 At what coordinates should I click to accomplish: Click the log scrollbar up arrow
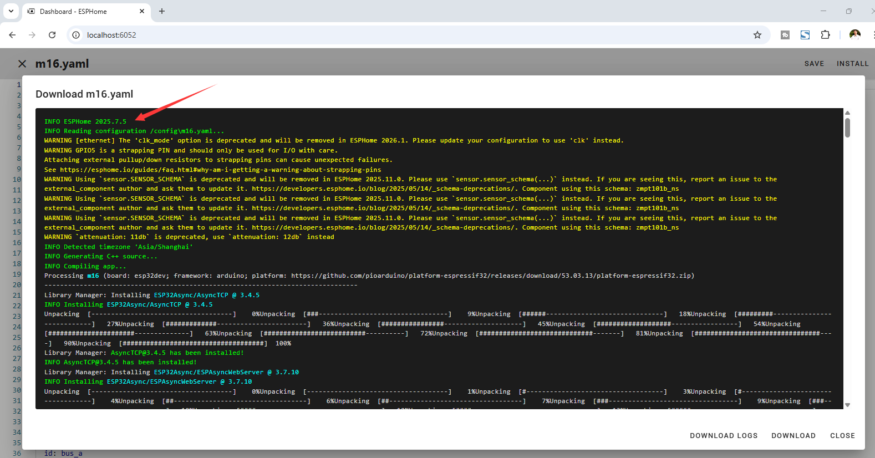pos(847,113)
